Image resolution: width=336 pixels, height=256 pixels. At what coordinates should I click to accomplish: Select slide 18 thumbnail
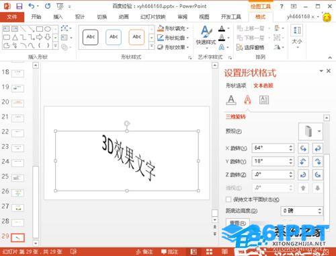pos(18,73)
